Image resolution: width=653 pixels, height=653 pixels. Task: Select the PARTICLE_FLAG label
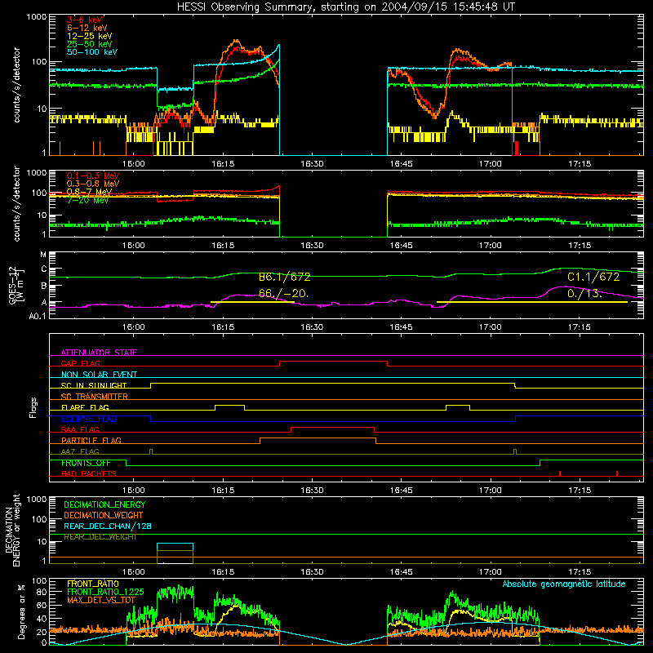(x=91, y=441)
